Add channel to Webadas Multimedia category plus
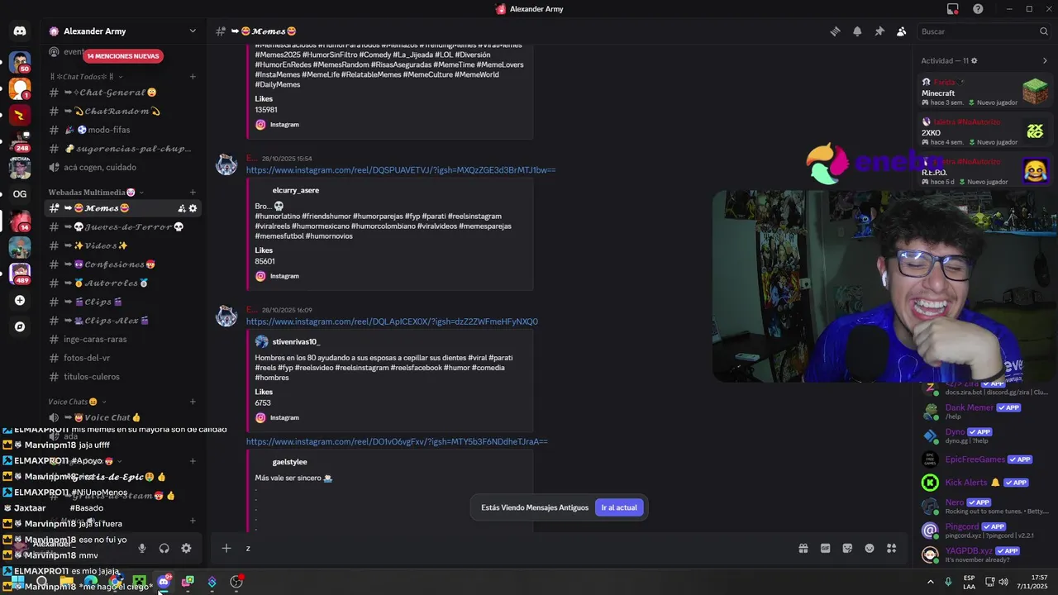The height and width of the screenshot is (595, 1058). point(193,193)
